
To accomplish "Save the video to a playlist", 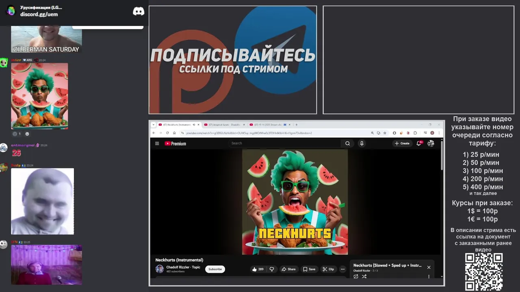I will [x=309, y=269].
